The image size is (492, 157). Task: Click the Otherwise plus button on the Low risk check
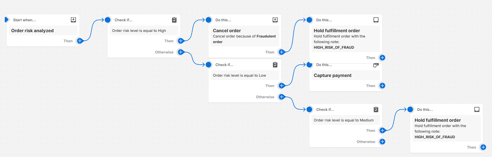pyautogui.click(x=282, y=97)
